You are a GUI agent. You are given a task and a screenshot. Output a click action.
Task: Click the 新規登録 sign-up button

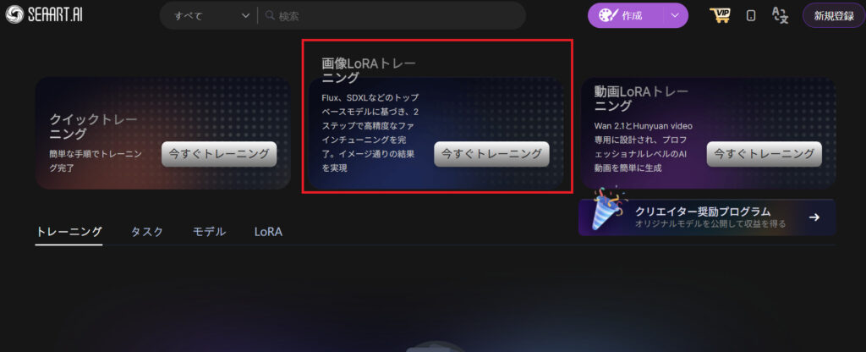(x=834, y=15)
